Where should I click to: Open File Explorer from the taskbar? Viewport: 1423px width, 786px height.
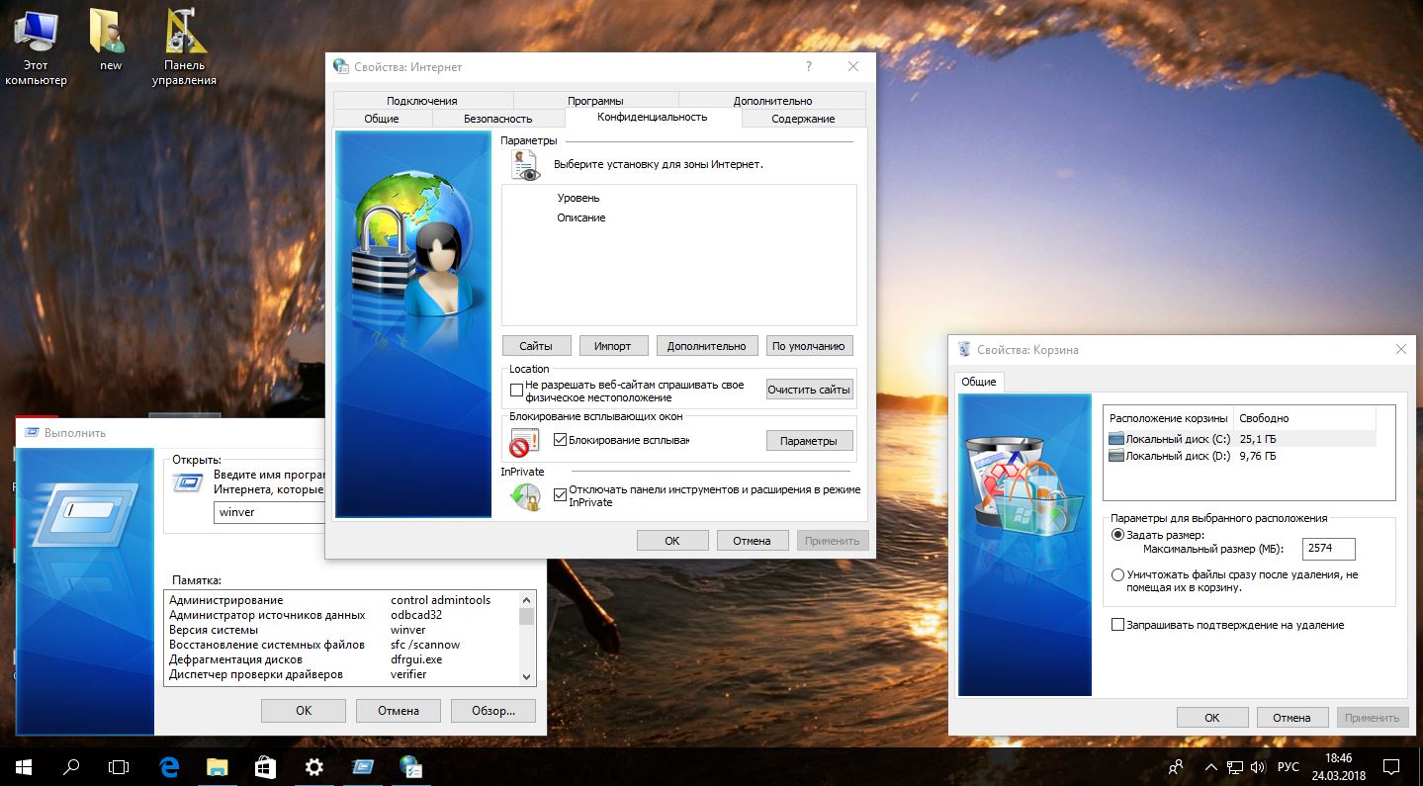pos(218,766)
